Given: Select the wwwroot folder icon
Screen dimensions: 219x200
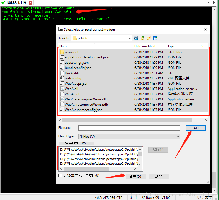Looking at the screenshot, I should 62,52.
